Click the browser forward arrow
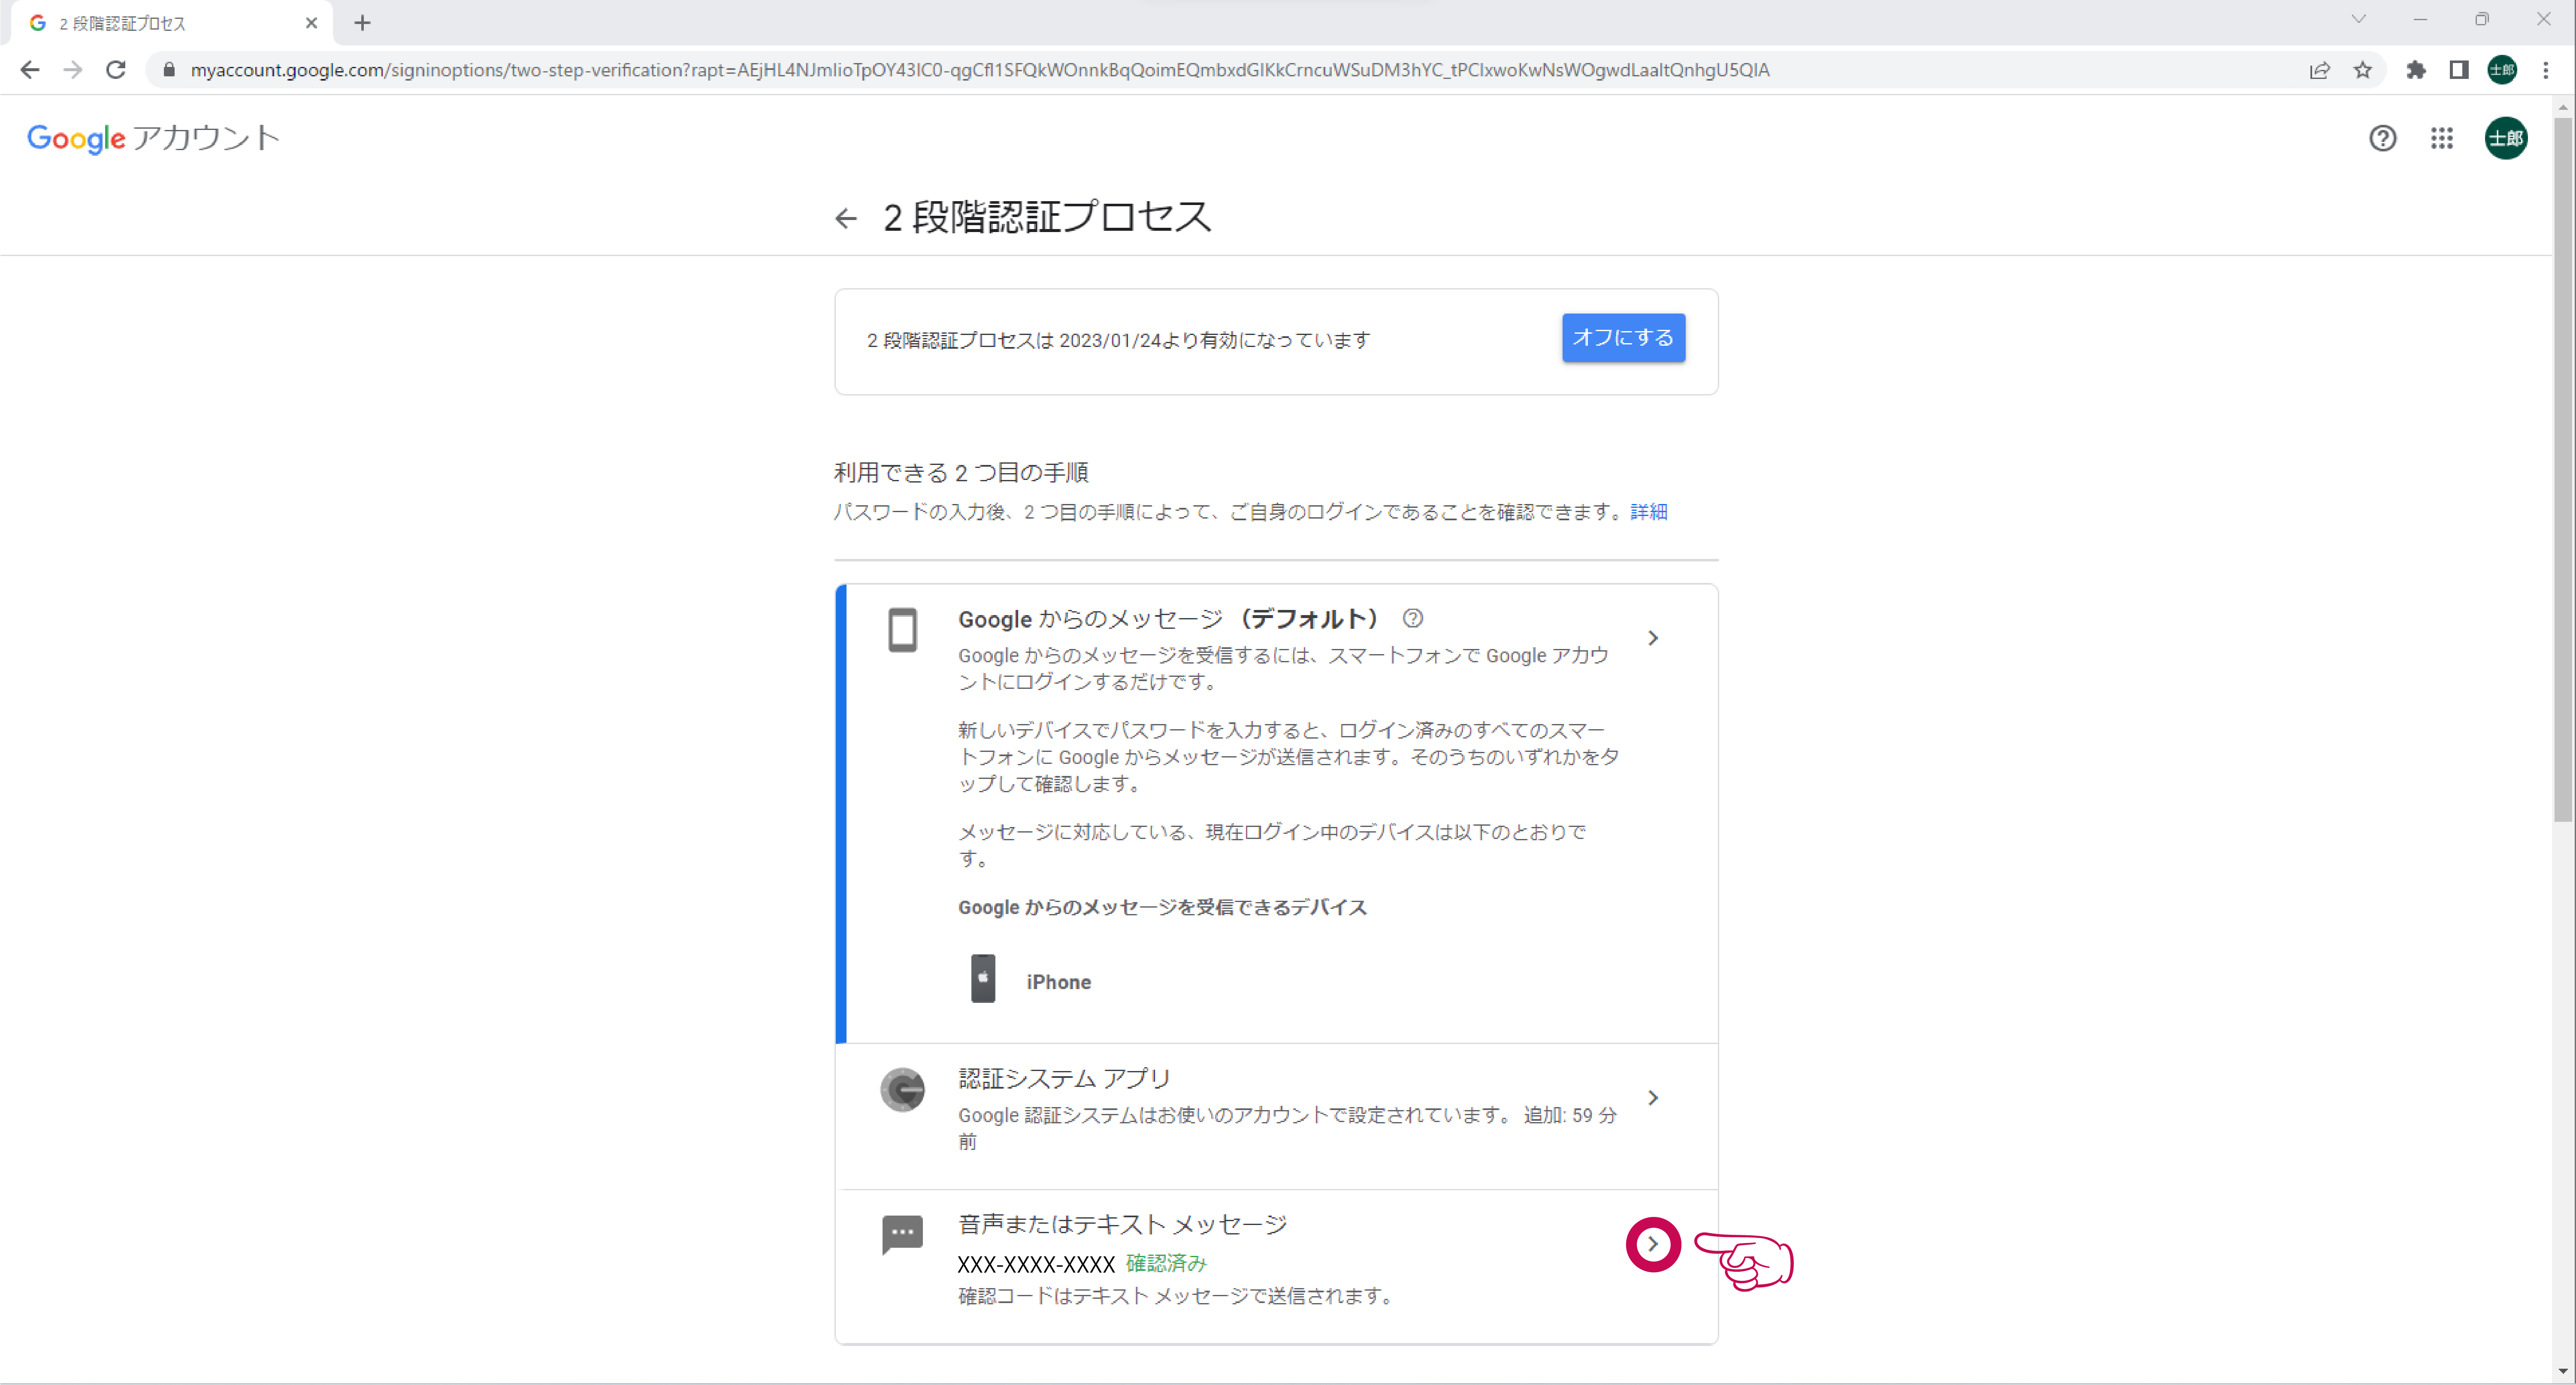This screenshot has width=2576, height=1385. coord(73,70)
